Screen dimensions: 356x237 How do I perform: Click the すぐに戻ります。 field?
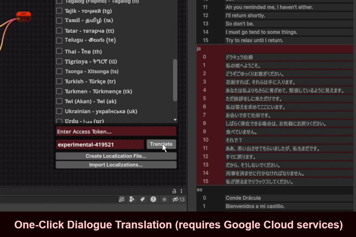tap(289, 157)
